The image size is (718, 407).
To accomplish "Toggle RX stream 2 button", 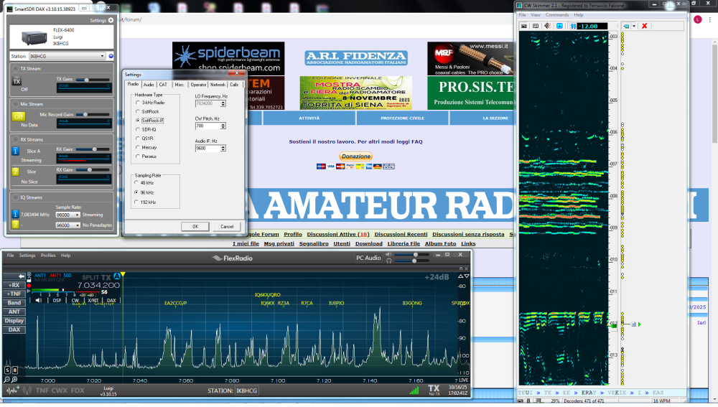I will point(15,172).
